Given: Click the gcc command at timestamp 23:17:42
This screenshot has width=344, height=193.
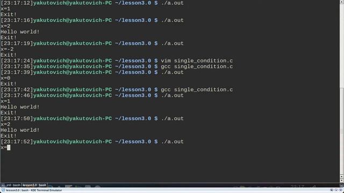Looking at the screenshot, I should 197,90.
